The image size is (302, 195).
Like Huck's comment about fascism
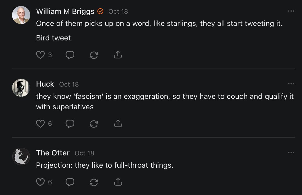40,124
